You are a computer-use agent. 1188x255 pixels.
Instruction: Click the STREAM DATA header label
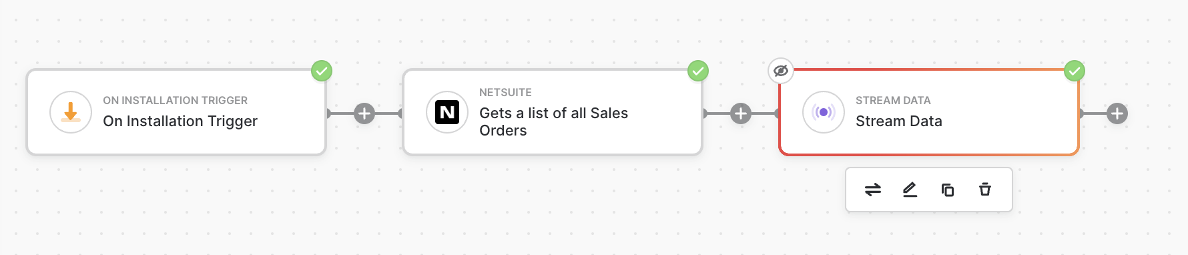coord(893,101)
